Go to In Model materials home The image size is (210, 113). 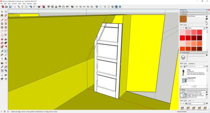(186, 28)
